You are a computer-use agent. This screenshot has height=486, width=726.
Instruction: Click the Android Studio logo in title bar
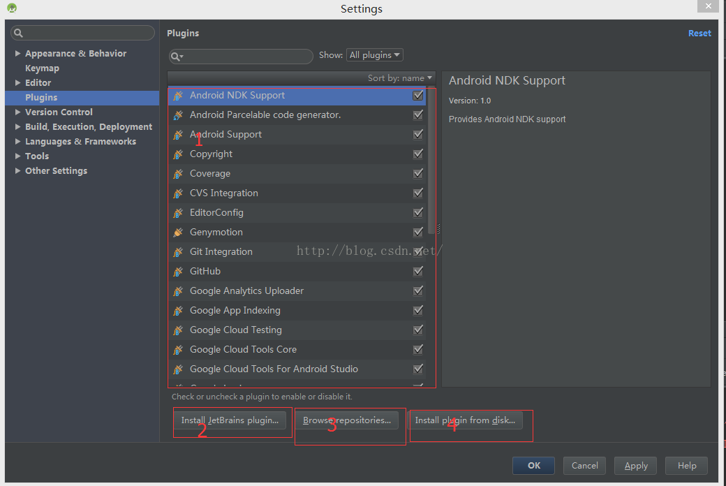point(12,8)
